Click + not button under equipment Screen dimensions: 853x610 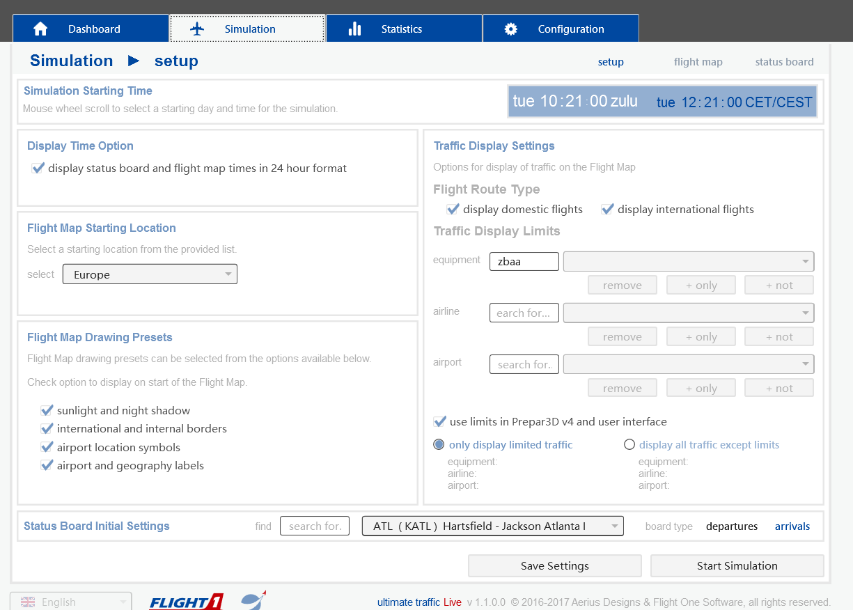[x=779, y=285]
